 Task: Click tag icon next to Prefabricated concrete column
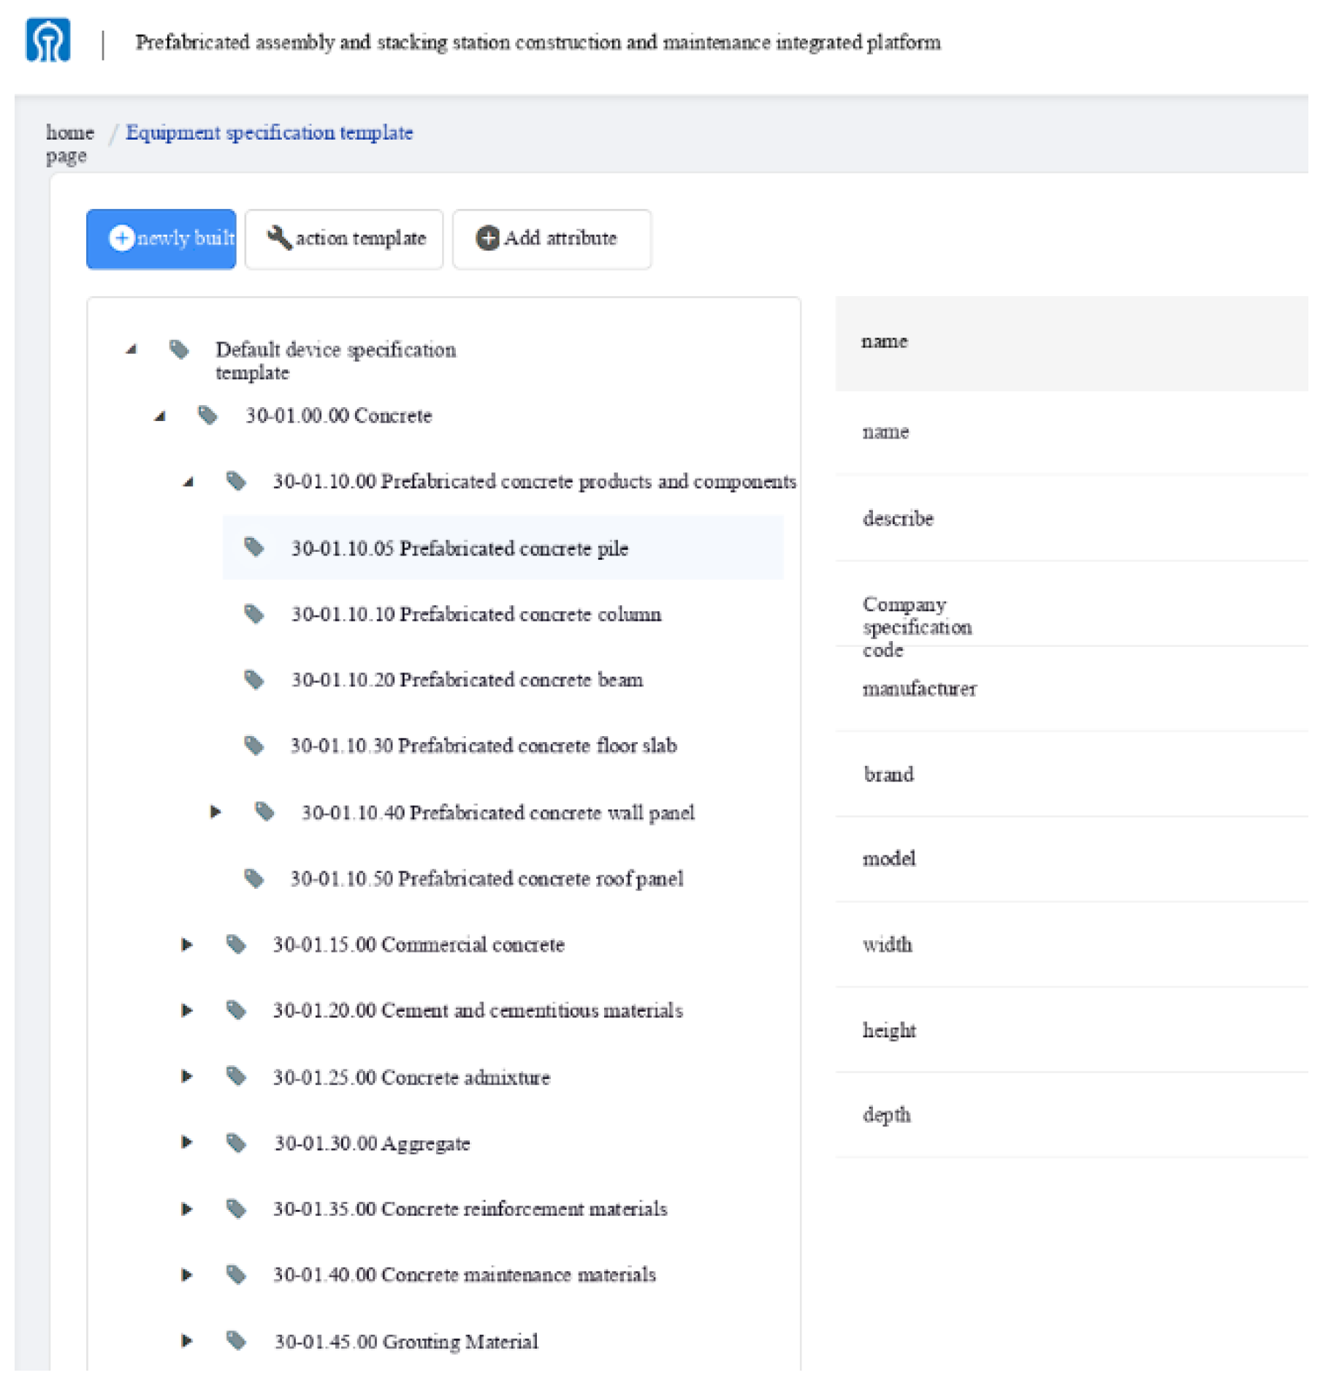[254, 614]
